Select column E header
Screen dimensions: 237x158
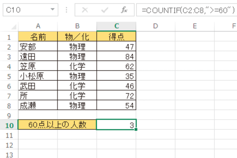(x=195, y=26)
